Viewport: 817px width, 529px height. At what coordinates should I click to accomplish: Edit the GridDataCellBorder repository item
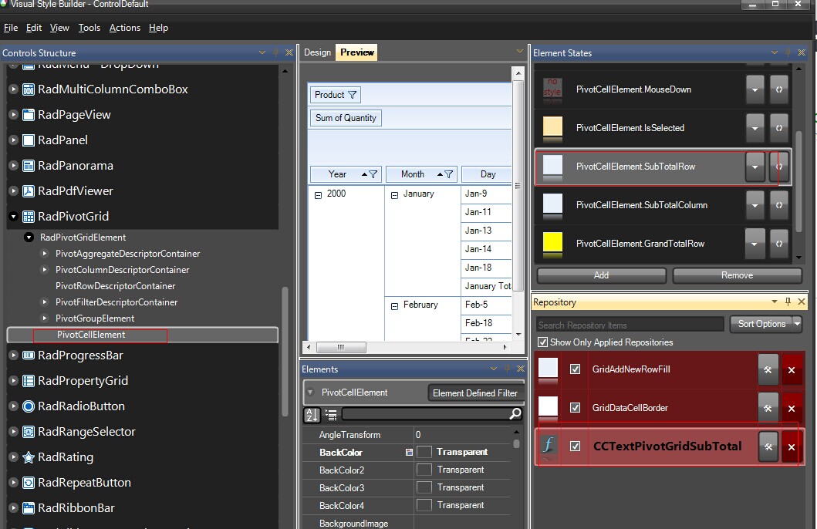768,408
